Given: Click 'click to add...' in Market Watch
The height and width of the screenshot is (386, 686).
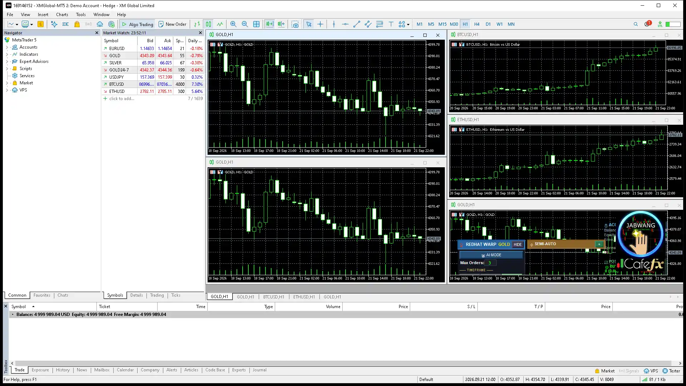Looking at the screenshot, I should point(121,99).
